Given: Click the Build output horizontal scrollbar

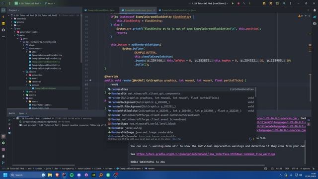Looking at the screenshot, I should [x=198, y=165].
